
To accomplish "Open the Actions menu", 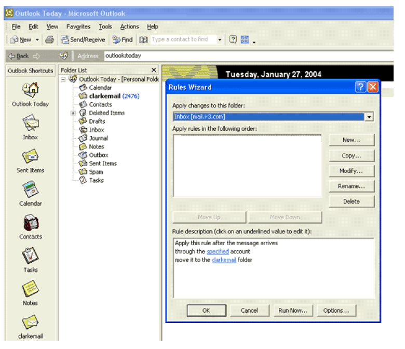I will (x=129, y=26).
